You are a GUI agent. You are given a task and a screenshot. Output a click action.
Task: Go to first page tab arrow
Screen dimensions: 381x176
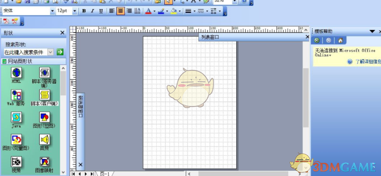coord(73,174)
